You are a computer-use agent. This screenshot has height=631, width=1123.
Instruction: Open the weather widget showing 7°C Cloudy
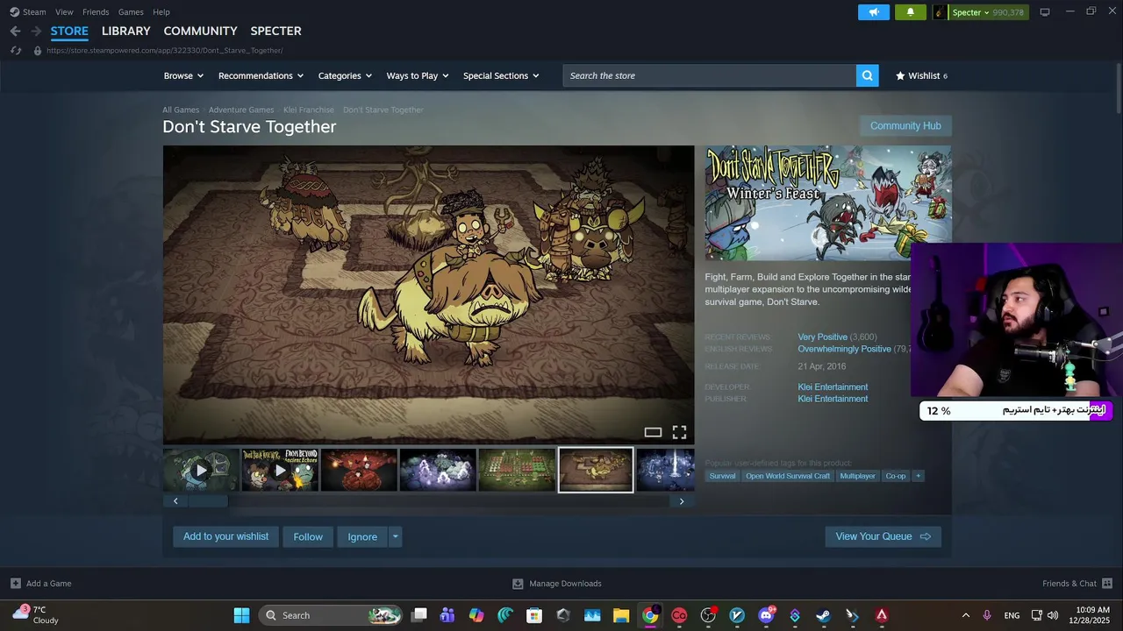tap(35, 615)
